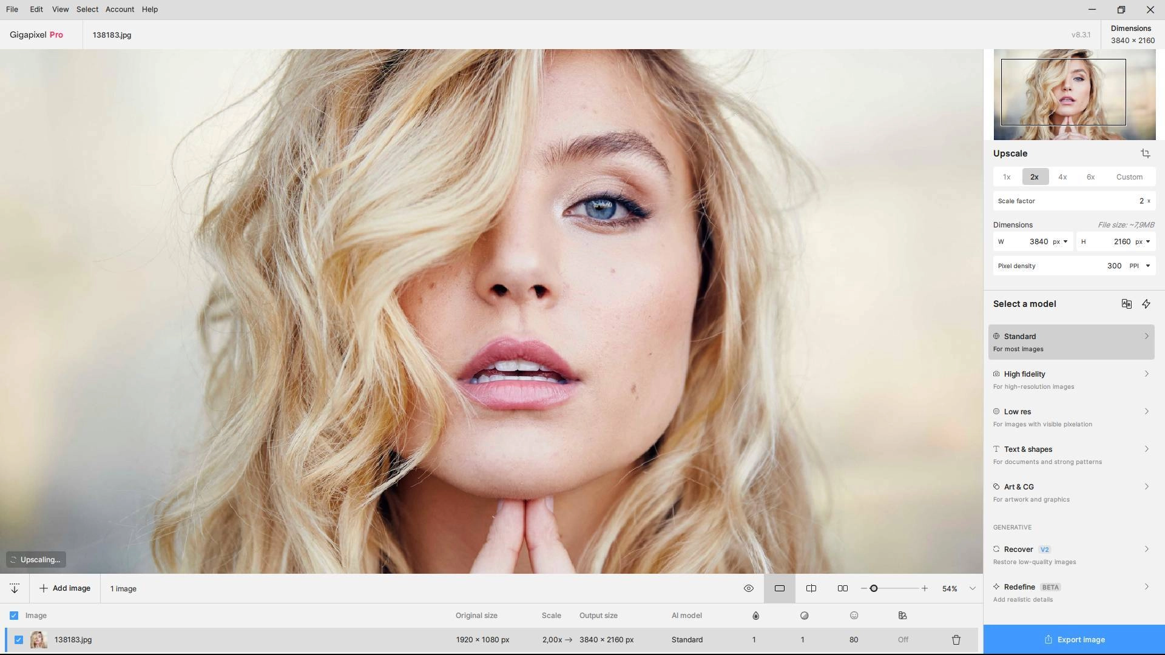The height and width of the screenshot is (655, 1165).
Task: Click the model comparison icon next to Select a model
Action: (1127, 304)
